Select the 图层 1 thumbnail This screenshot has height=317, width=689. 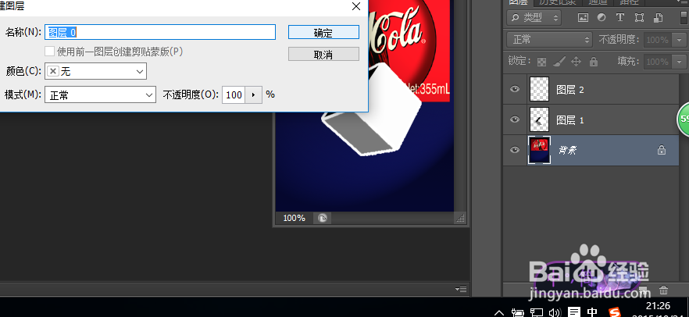coord(540,119)
